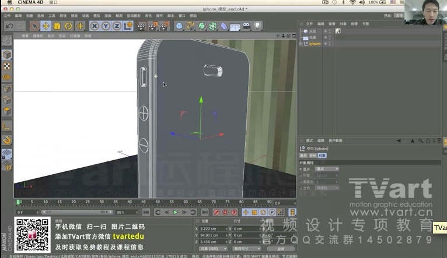Viewport: 447px width, 258px height.
Task: Select the Move tool in top toolbar
Action: point(46,26)
